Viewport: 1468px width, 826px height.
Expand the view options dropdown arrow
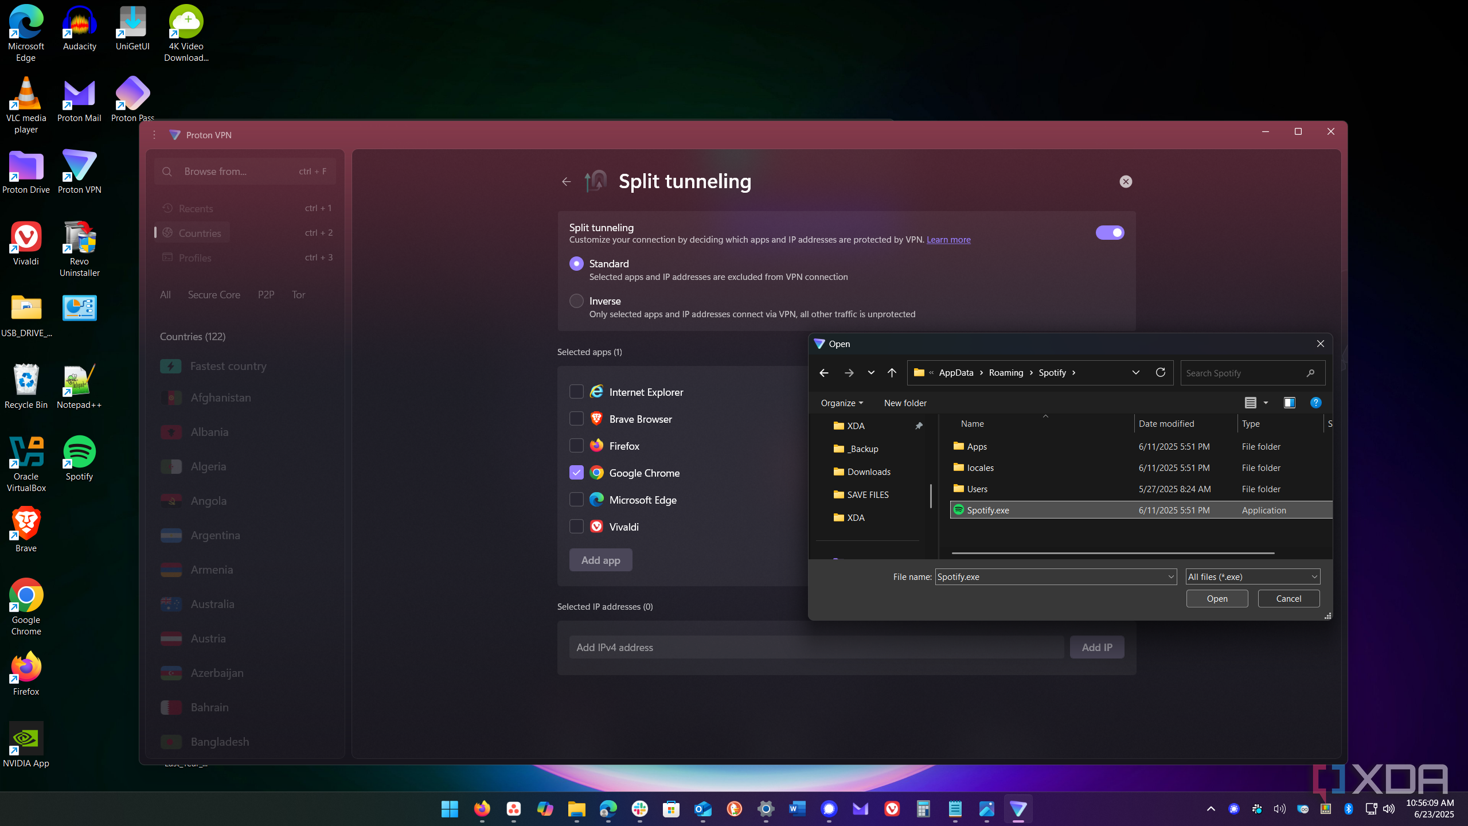pos(1266,403)
